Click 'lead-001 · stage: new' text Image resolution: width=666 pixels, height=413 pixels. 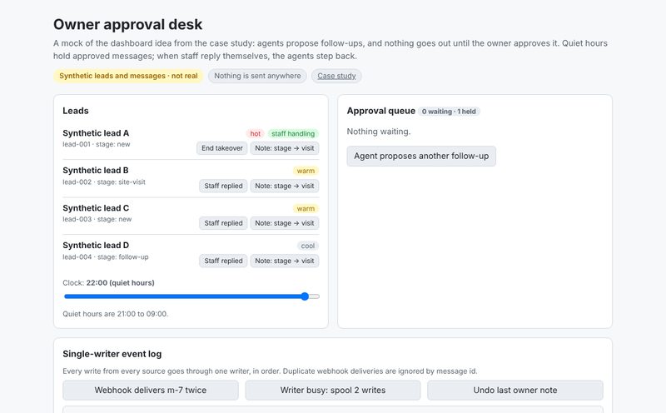point(97,144)
